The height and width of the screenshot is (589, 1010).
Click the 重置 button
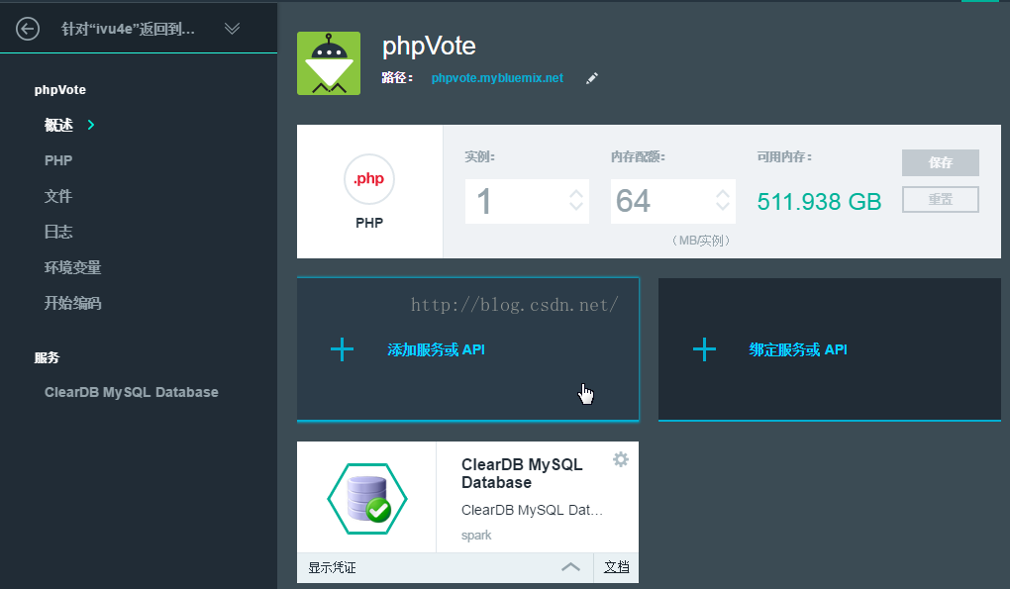click(x=941, y=200)
